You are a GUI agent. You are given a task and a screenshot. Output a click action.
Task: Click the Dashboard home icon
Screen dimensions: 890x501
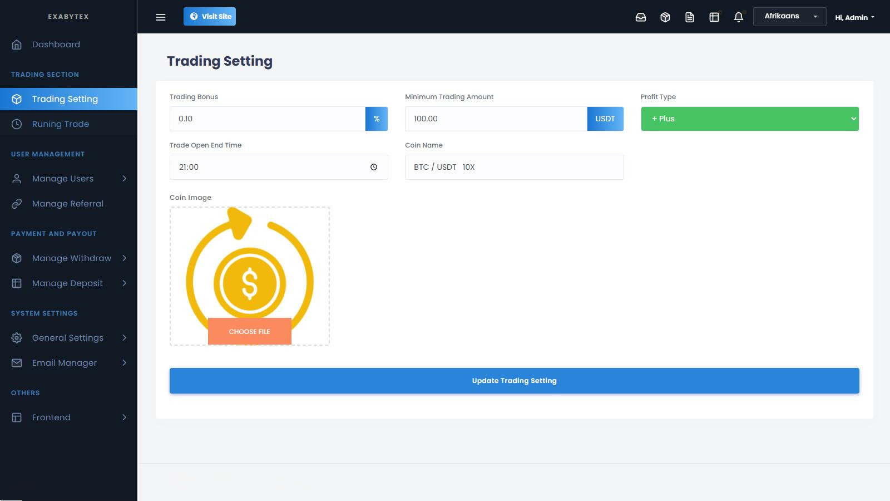[x=17, y=45]
